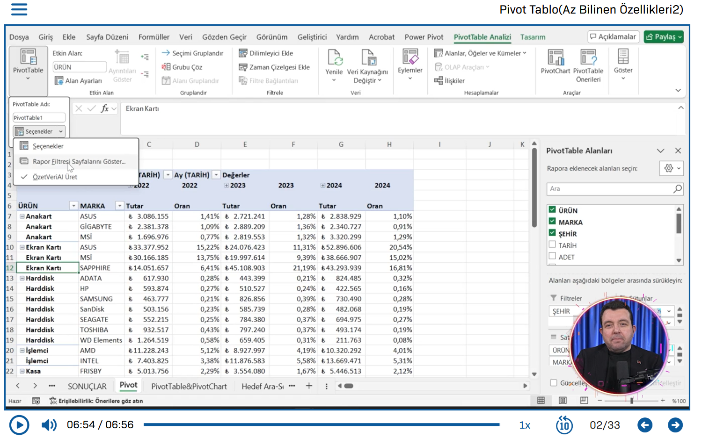Click the video progress bar
702x438 pixels.
pyautogui.click(x=322, y=424)
